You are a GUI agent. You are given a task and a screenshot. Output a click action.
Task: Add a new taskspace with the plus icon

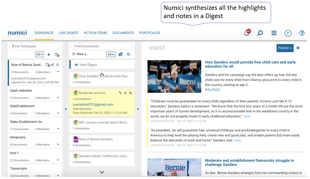point(49,54)
